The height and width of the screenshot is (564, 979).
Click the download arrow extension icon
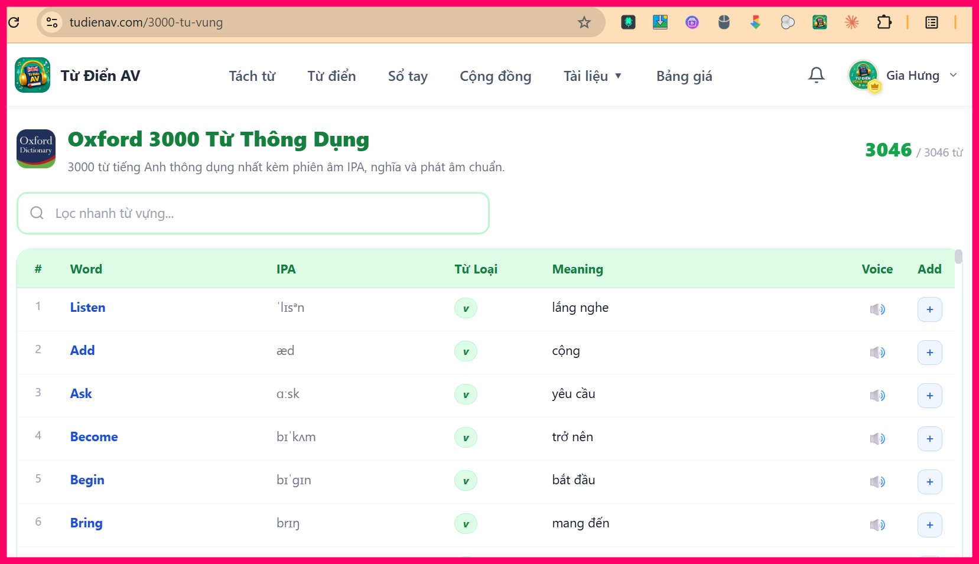click(x=660, y=22)
